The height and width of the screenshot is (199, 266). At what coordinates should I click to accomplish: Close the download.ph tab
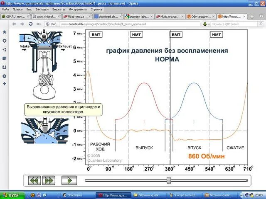(x=121, y=17)
